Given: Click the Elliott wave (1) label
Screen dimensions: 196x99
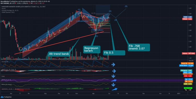Looking at the screenshot, I should click(x=79, y=9).
